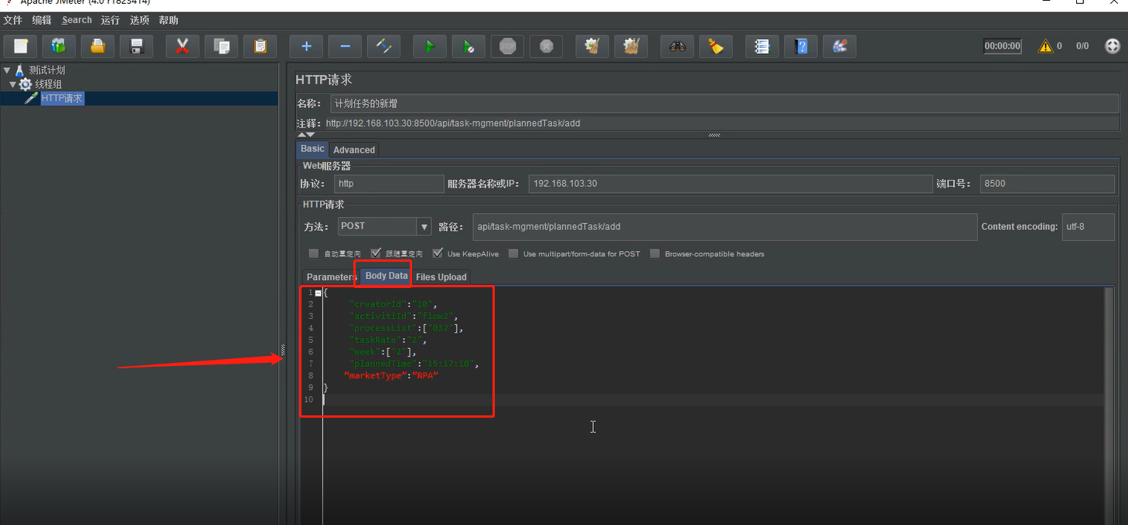Viewport: 1128px width, 525px height.
Task: Click the 名称 field with 计划任务的新增
Action: pyautogui.click(x=724, y=103)
